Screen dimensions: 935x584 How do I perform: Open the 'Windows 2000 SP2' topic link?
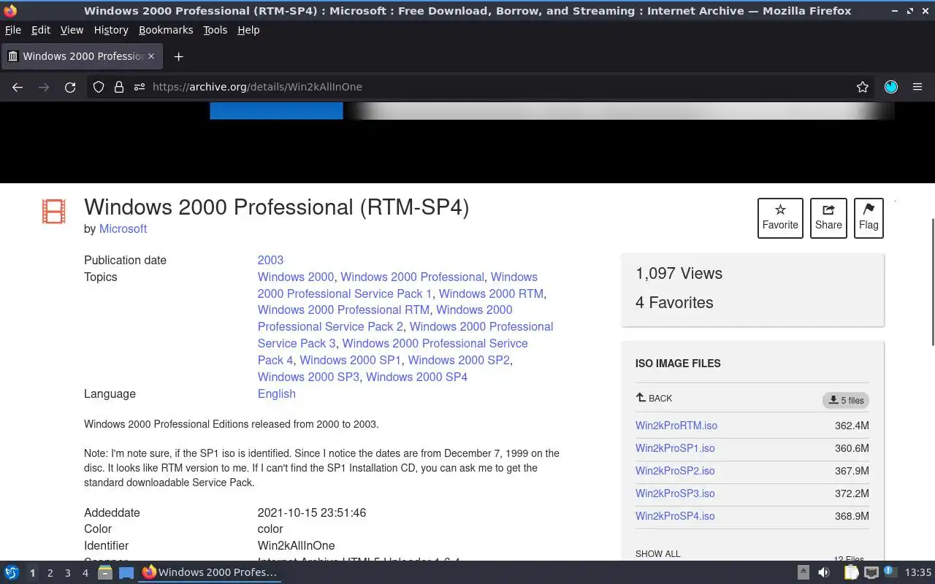click(x=459, y=360)
